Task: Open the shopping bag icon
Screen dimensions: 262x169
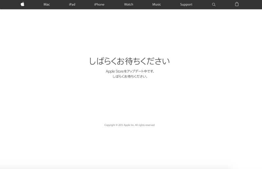Action: (237, 4)
